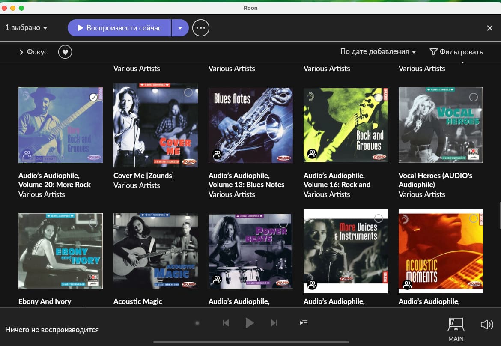Open the play options dropdown arrow
The image size is (501, 346).
click(x=180, y=28)
